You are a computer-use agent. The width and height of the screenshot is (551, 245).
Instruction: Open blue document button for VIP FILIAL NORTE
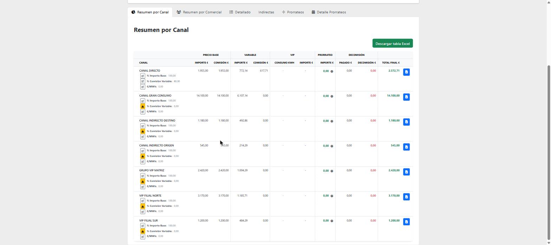406,197
